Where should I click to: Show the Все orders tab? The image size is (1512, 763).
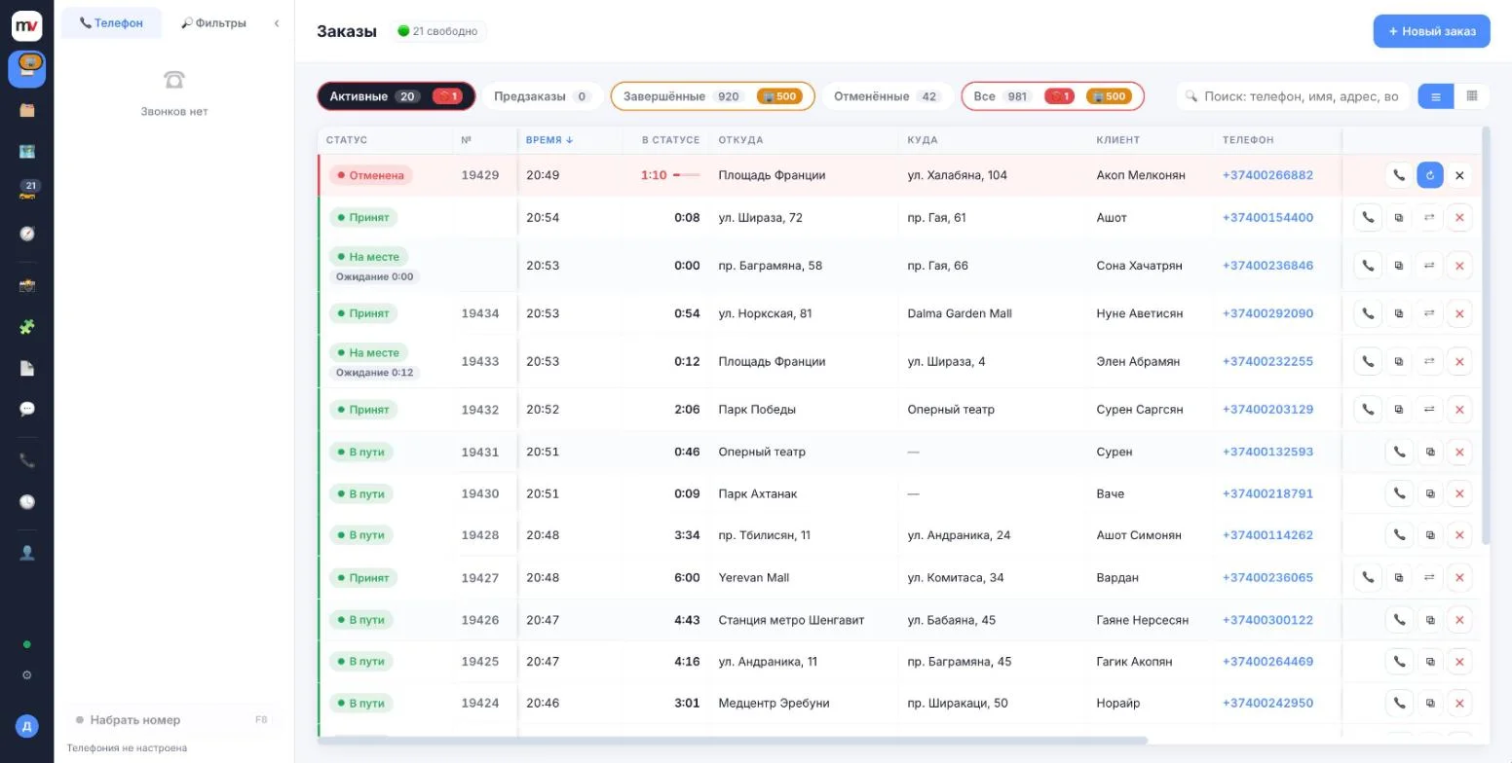point(1052,96)
